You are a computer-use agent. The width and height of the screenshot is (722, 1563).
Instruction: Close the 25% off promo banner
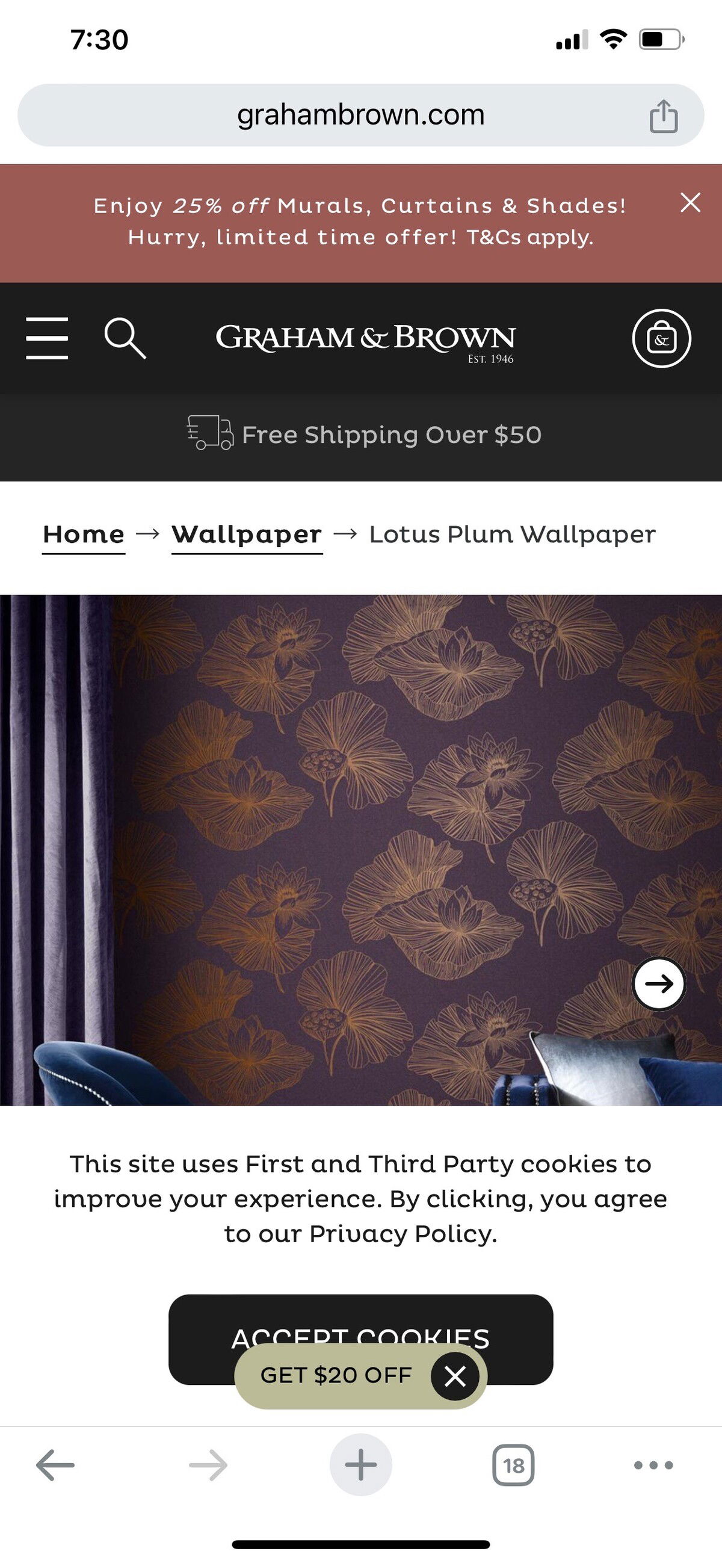coord(691,203)
